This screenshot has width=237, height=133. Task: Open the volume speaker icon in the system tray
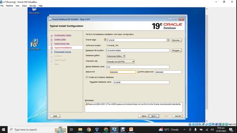212,130
